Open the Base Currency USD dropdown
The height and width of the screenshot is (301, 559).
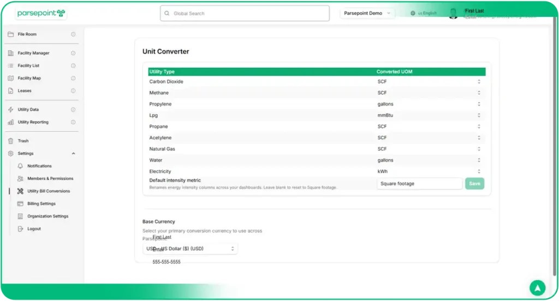(x=190, y=249)
